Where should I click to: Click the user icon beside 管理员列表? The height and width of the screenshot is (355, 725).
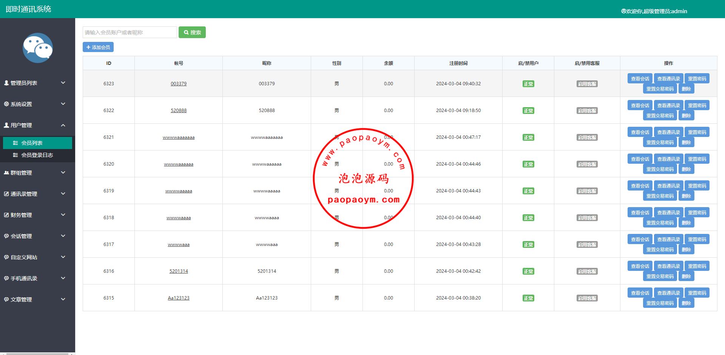(x=6, y=83)
